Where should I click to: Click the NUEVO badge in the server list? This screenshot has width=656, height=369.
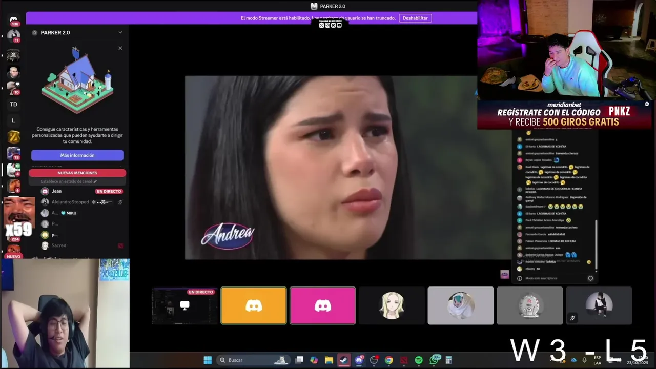(13, 256)
